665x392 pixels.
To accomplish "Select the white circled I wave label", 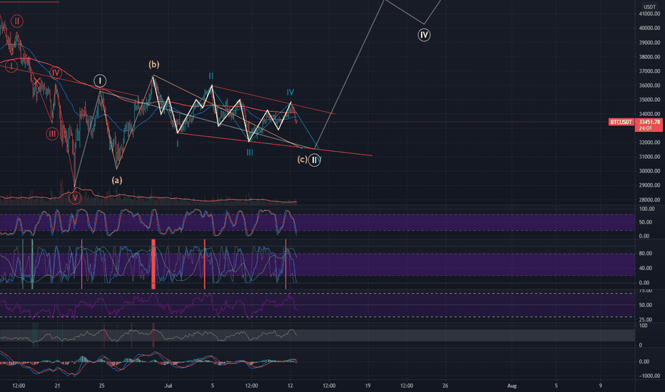I will (x=100, y=81).
